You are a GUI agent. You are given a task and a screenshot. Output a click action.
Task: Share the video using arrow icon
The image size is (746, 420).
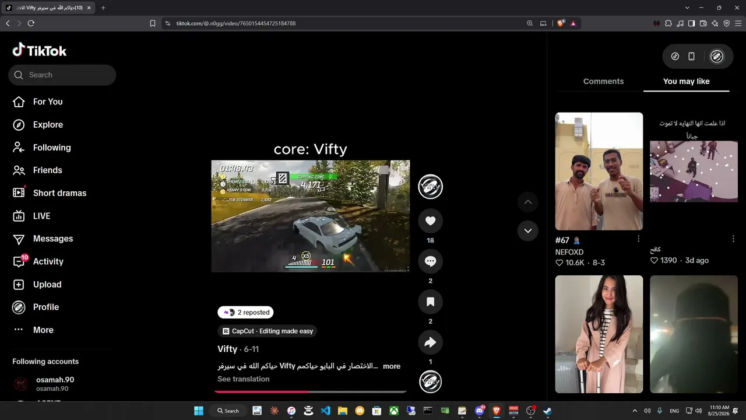(x=431, y=342)
